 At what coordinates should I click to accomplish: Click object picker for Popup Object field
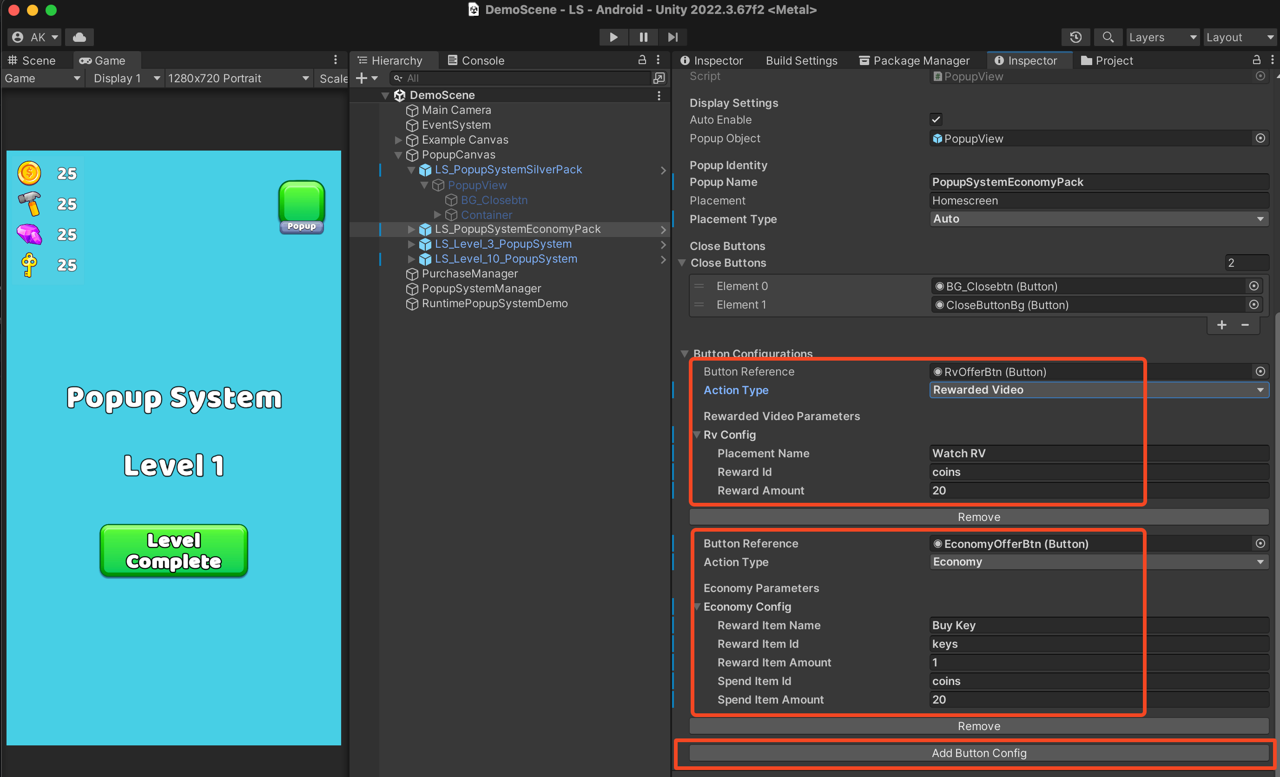click(1260, 138)
